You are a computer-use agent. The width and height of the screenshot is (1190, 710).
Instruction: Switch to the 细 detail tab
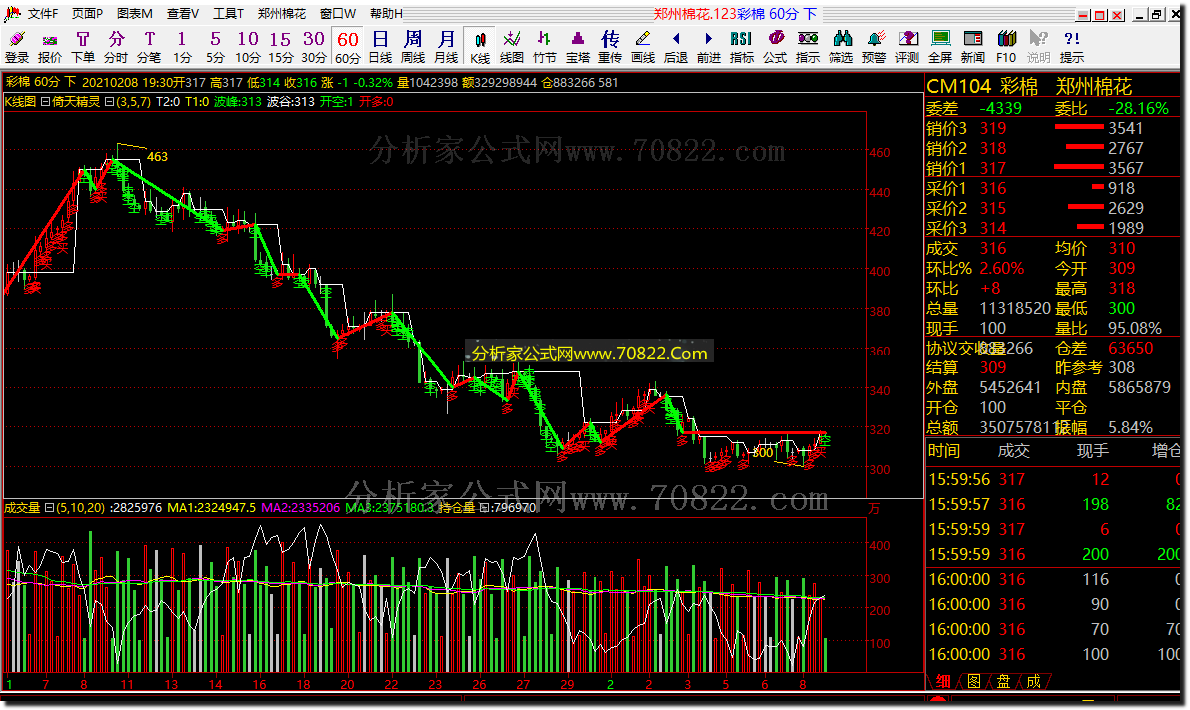click(943, 681)
